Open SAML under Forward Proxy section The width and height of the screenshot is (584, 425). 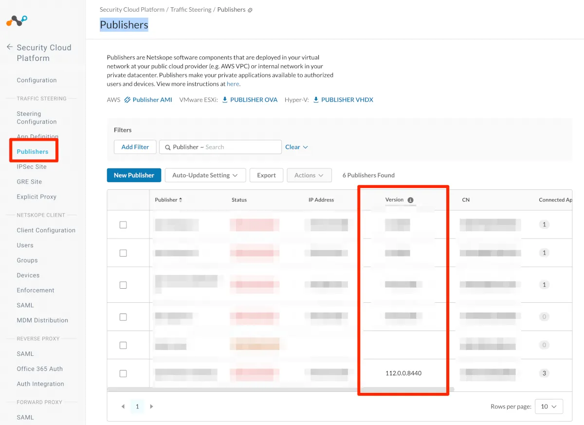click(25, 417)
